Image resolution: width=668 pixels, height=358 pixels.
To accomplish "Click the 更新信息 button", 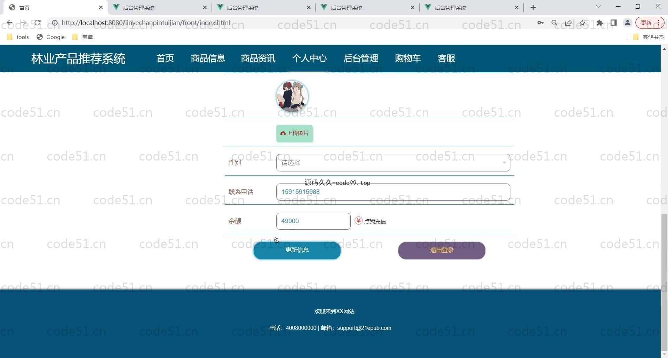I will click(297, 250).
